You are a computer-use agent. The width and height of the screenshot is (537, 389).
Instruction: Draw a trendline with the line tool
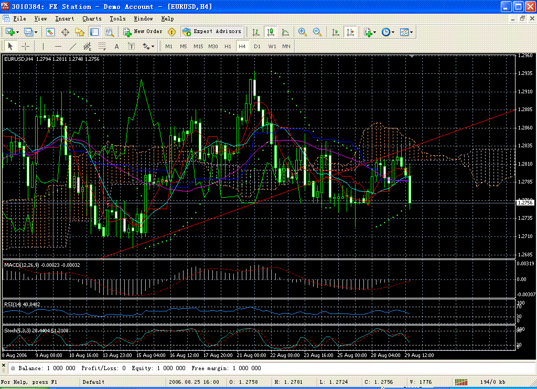[73, 46]
